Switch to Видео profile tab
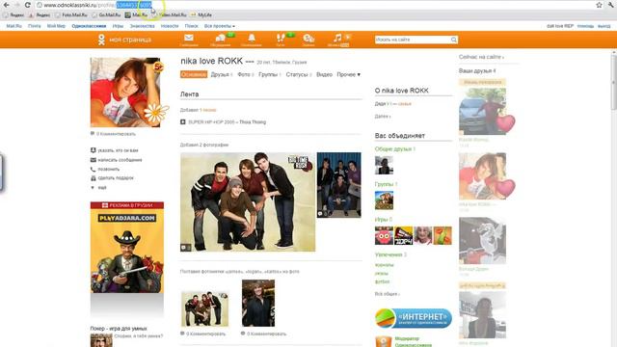Image resolution: width=617 pixels, height=347 pixels. pos(324,74)
